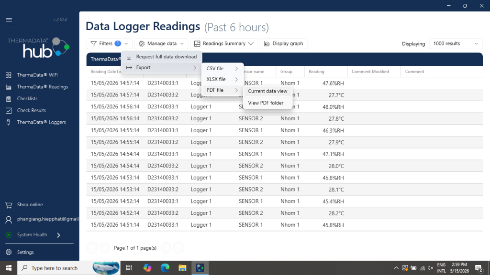This screenshot has height=275, width=490.
Task: Choose CSV file export option
Action: click(x=222, y=69)
